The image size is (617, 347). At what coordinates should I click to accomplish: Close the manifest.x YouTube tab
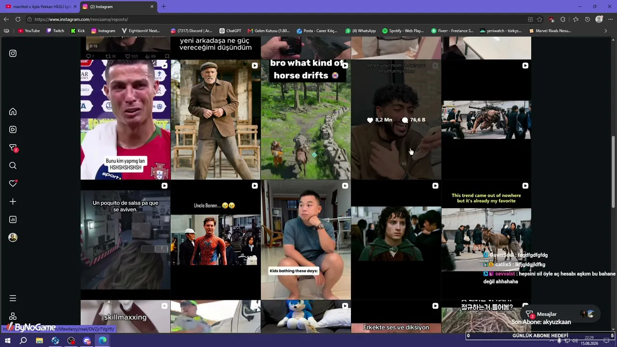pos(75,7)
